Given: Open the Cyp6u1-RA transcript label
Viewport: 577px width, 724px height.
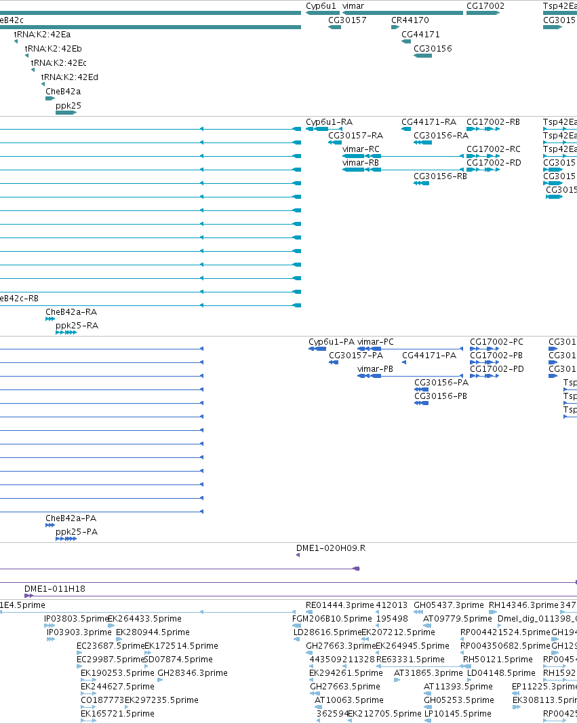Looking at the screenshot, I should pyautogui.click(x=330, y=122).
